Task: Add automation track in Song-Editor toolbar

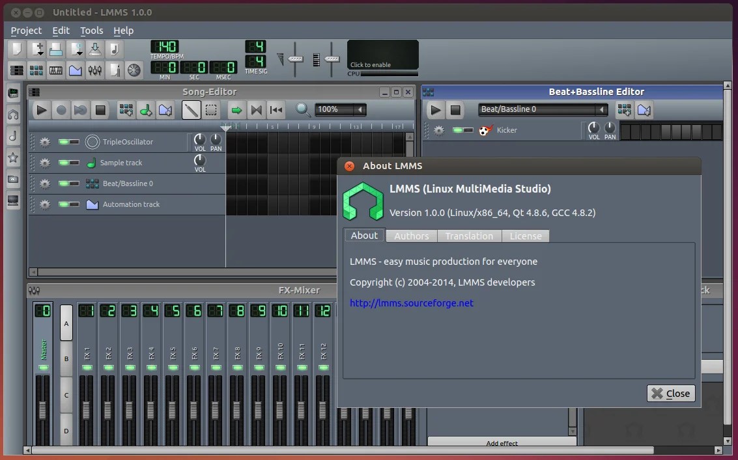Action: point(165,110)
